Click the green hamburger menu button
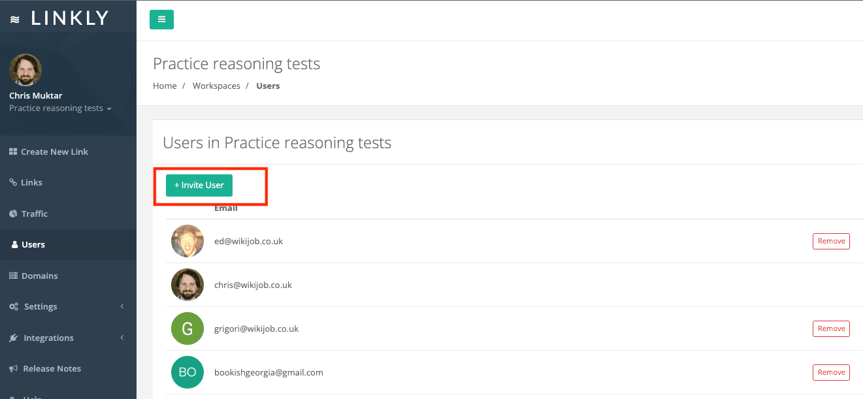 click(x=161, y=20)
